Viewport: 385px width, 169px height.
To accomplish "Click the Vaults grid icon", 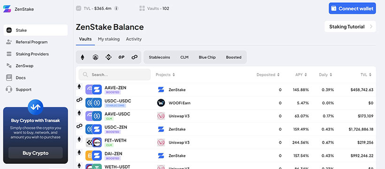I will click(x=142, y=8).
